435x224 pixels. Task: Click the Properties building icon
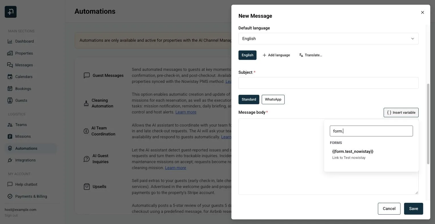(10, 53)
